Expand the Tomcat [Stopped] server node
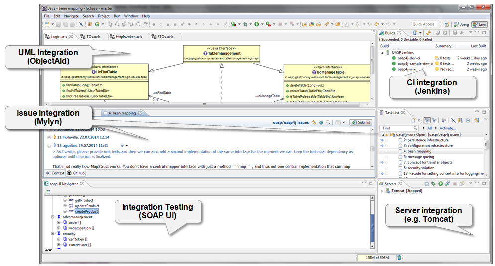The image size is (495, 266). (382, 191)
